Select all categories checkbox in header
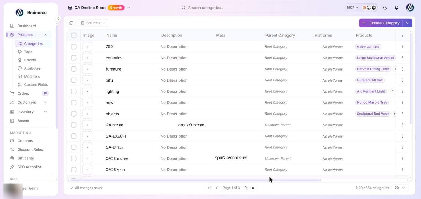Image resolution: width=421 pixels, height=199 pixels. pyautogui.click(x=74, y=35)
